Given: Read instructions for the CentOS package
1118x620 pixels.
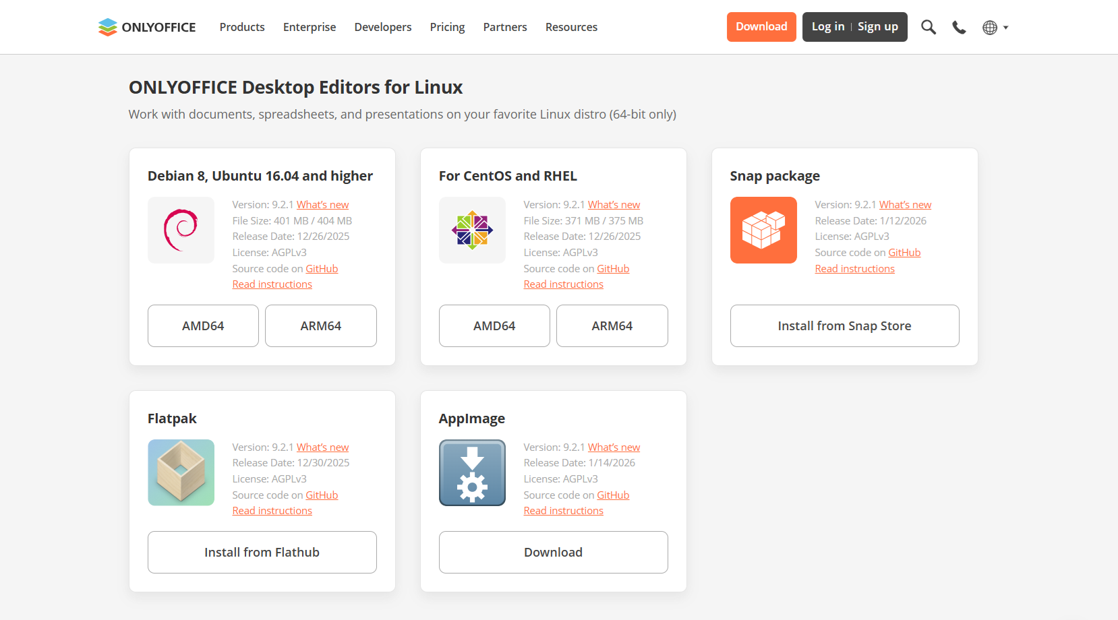Looking at the screenshot, I should pos(563,284).
